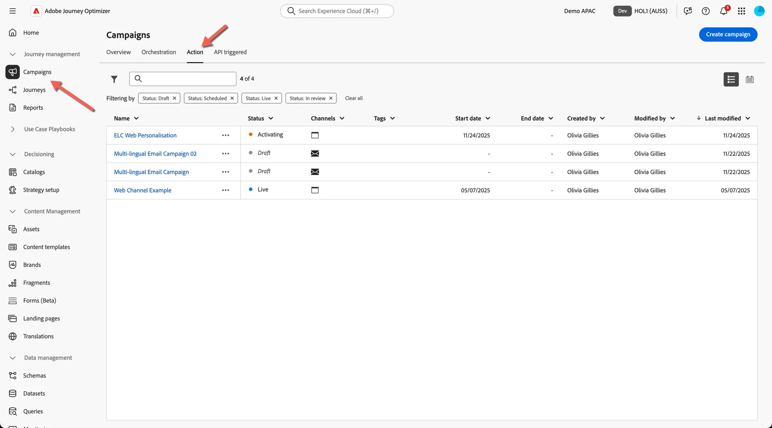The width and height of the screenshot is (772, 428).
Task: Open more actions for Multi-lingual Email Campaign 02
Action: [226, 154]
